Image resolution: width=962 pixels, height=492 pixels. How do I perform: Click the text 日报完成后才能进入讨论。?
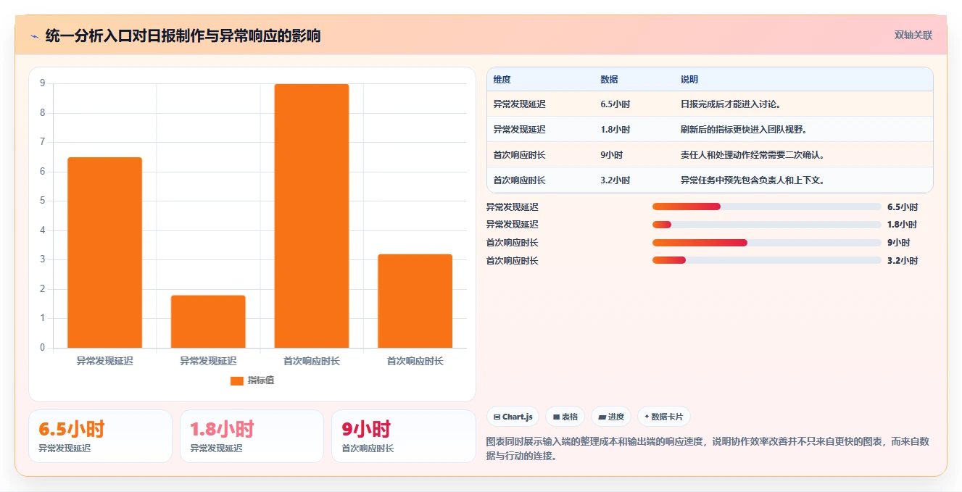pyautogui.click(x=730, y=104)
